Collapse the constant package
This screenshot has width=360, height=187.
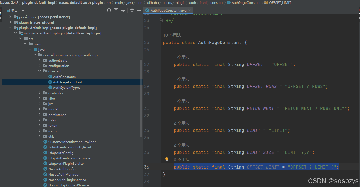[x=40, y=71]
